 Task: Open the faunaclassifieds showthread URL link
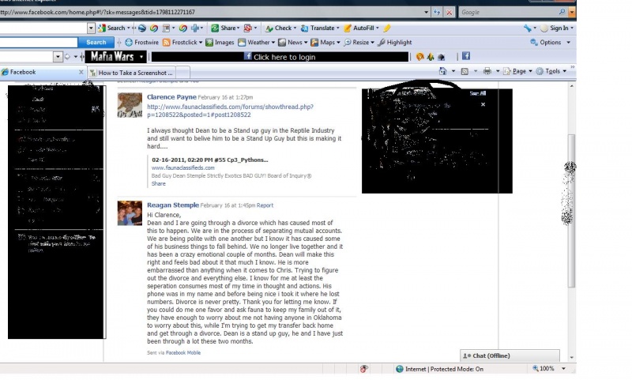[230, 111]
